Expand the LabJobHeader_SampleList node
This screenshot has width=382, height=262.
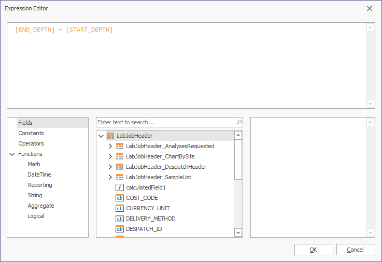point(110,177)
